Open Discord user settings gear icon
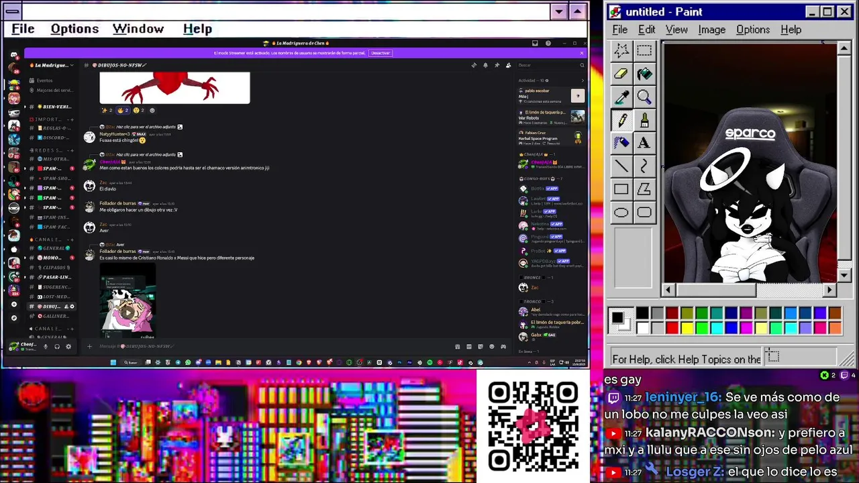 (68, 346)
